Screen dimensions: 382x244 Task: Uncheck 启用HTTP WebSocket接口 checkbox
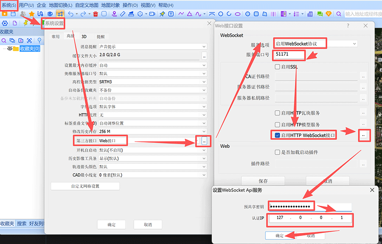pos(277,136)
